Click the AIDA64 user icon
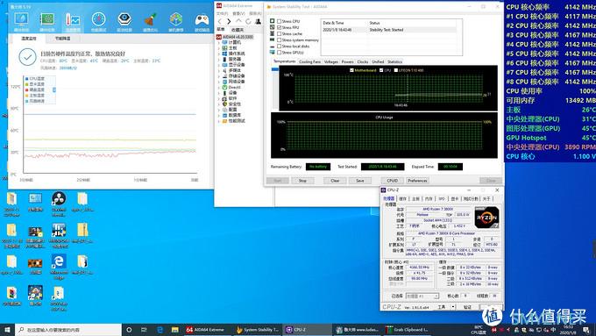The height and width of the screenshot is (336, 596). click(258, 21)
